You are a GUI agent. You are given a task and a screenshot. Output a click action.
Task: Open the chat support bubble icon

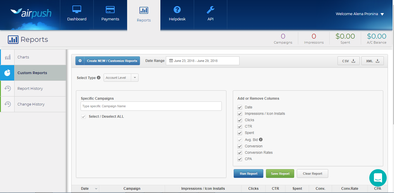(378, 178)
